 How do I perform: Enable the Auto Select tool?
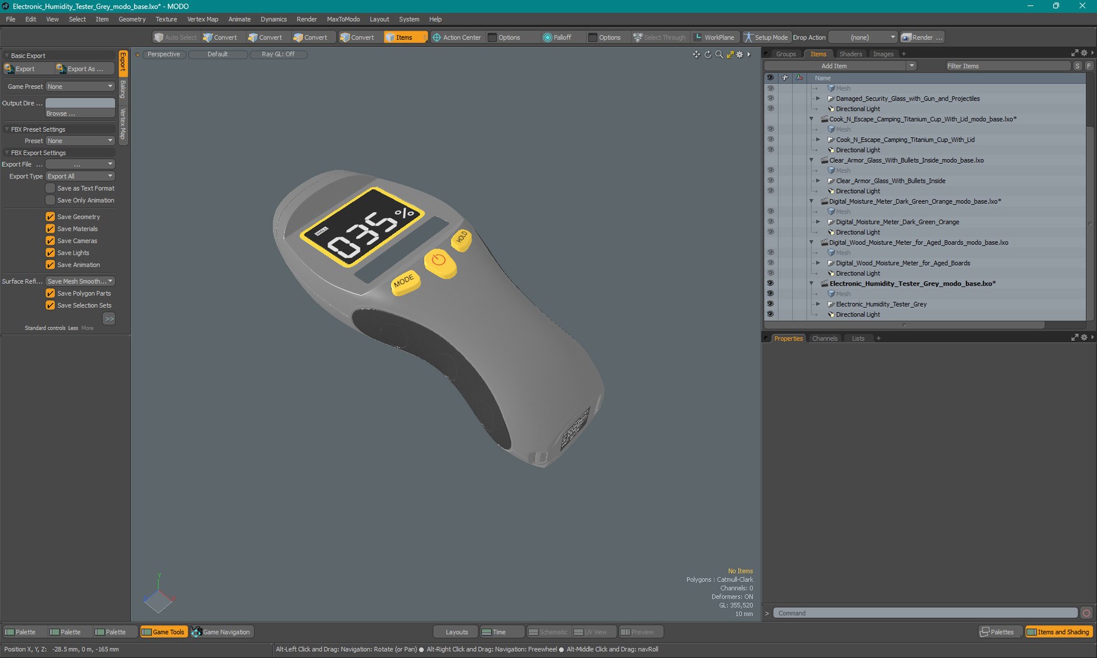pos(176,37)
